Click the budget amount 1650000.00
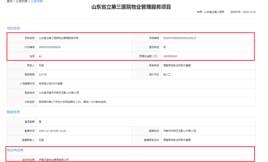 click(x=170, y=56)
